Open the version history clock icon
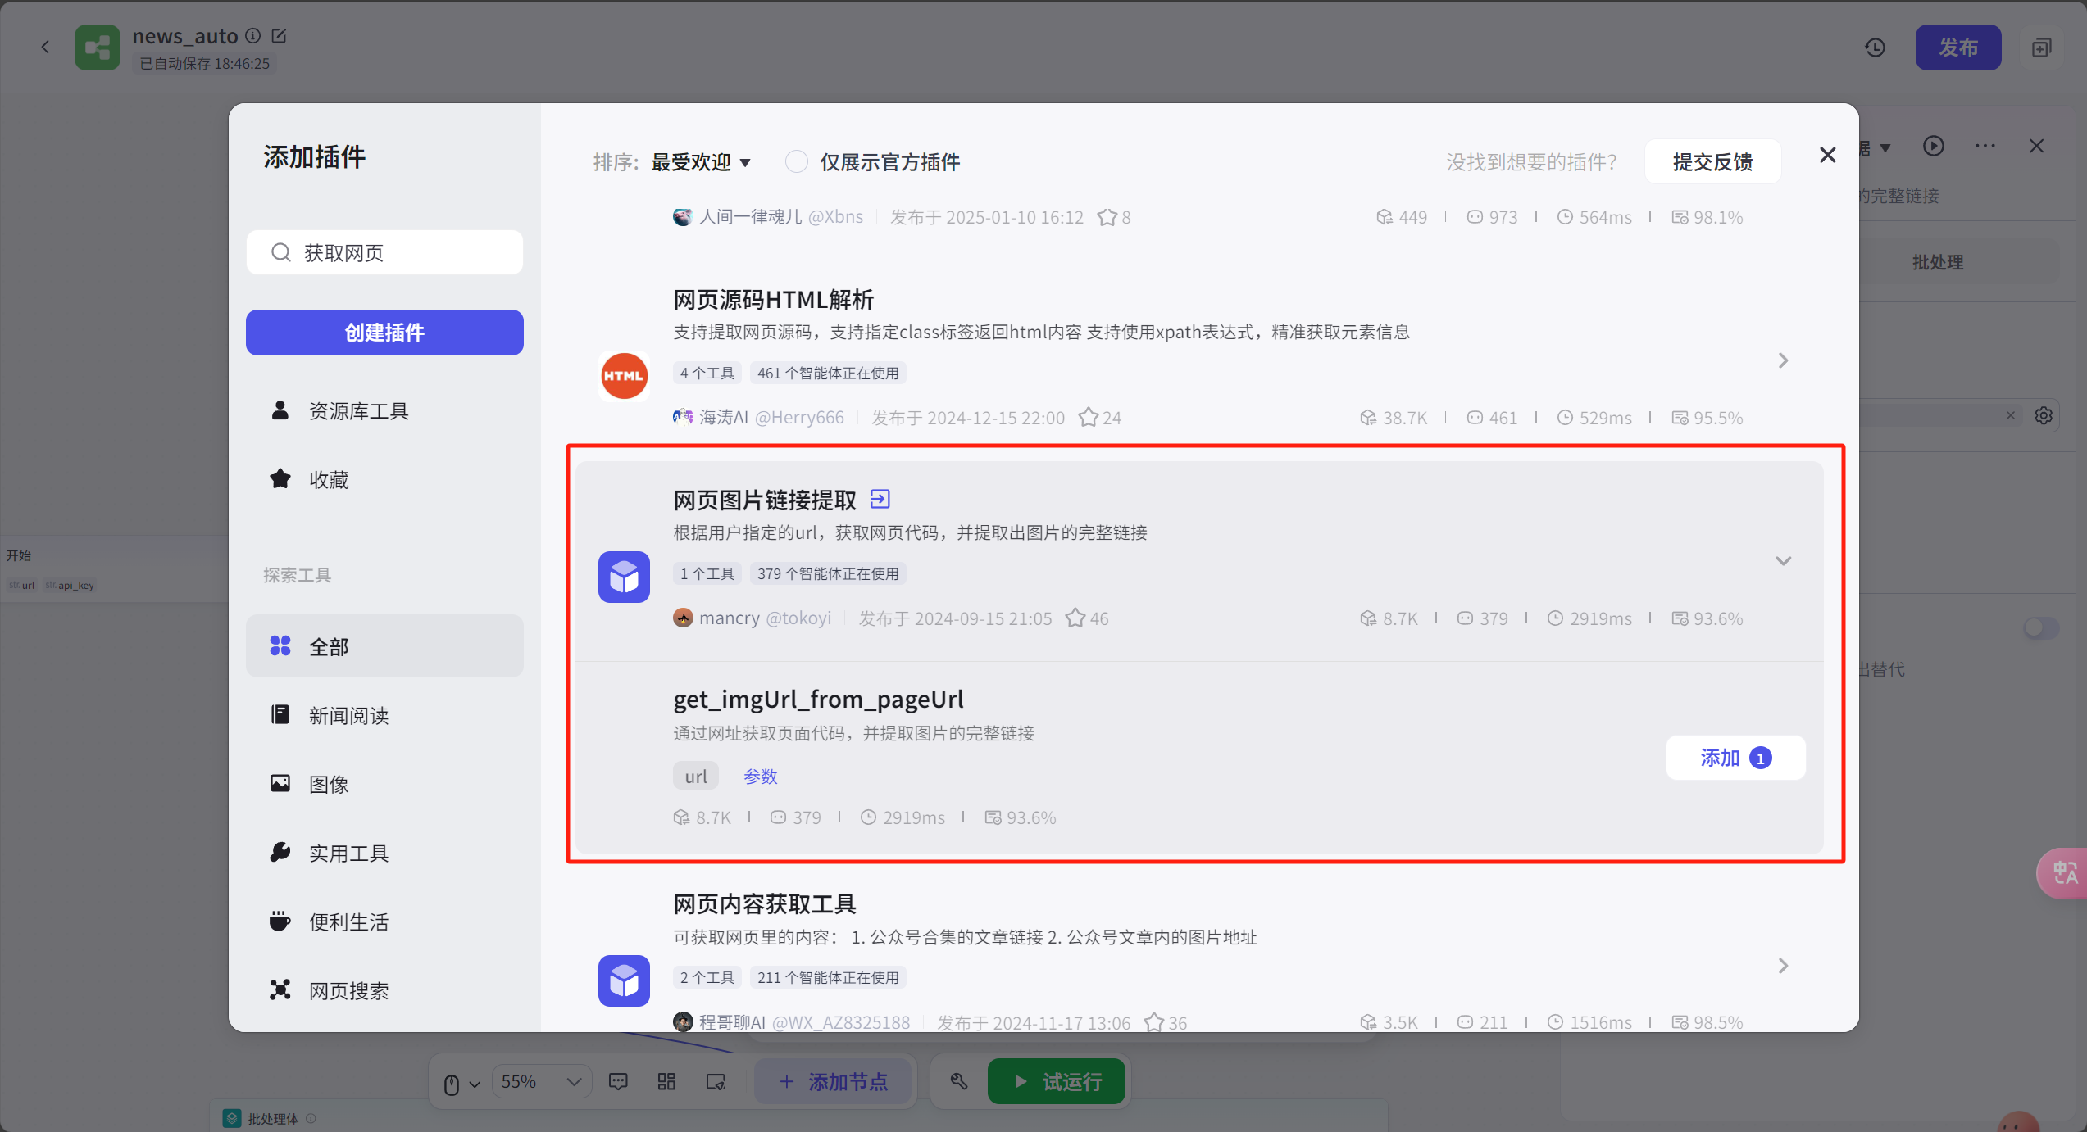The height and width of the screenshot is (1132, 2087). 1875,48
